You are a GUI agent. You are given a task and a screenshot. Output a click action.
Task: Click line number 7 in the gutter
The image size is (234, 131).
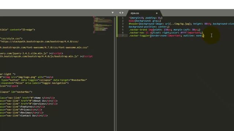point(123,36)
